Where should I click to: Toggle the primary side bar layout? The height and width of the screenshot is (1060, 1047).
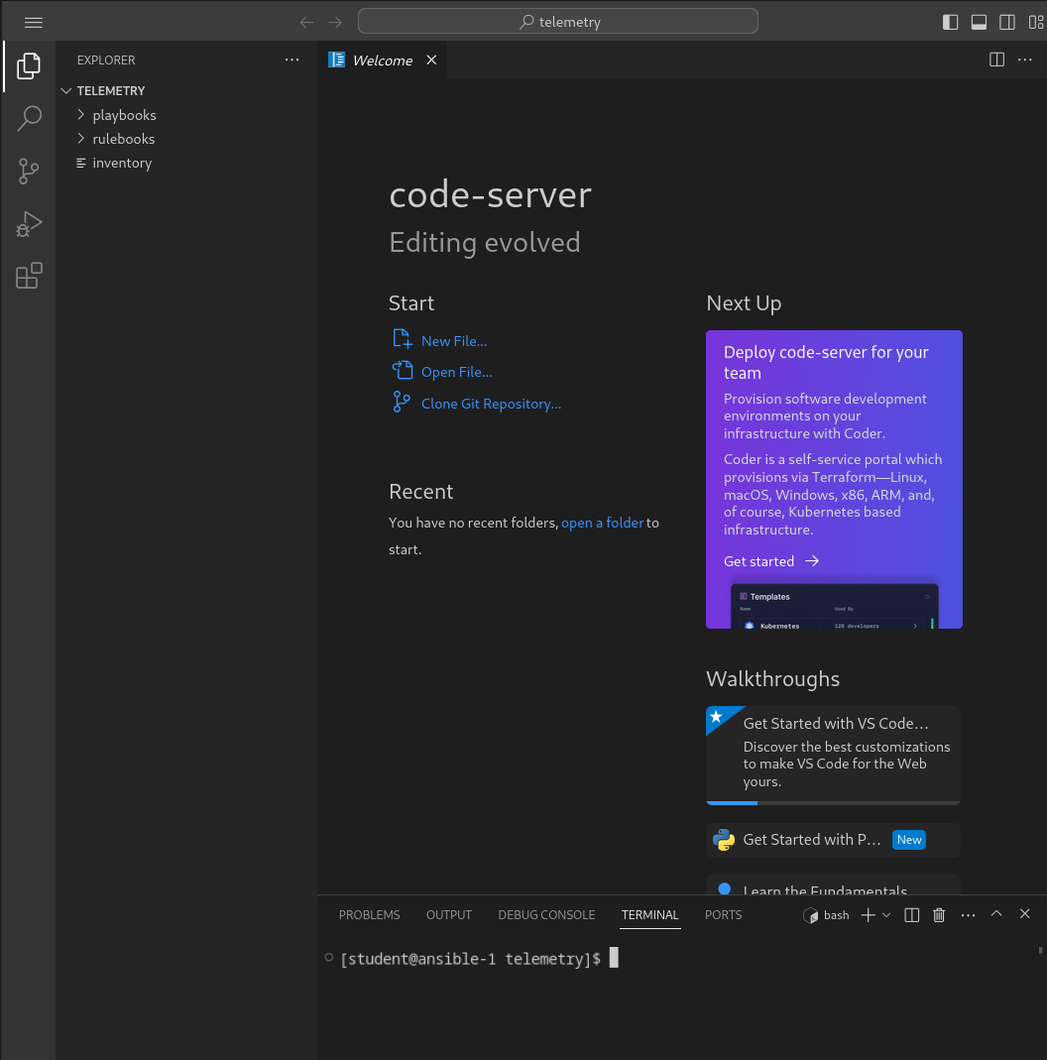(x=951, y=22)
